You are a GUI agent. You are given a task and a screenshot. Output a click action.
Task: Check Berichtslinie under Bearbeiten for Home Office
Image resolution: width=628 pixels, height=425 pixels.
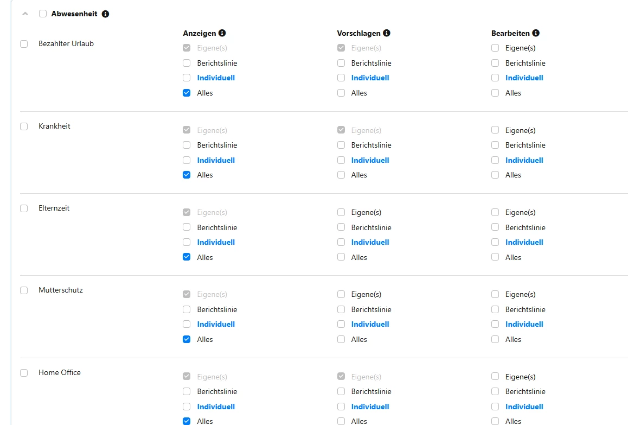point(495,391)
